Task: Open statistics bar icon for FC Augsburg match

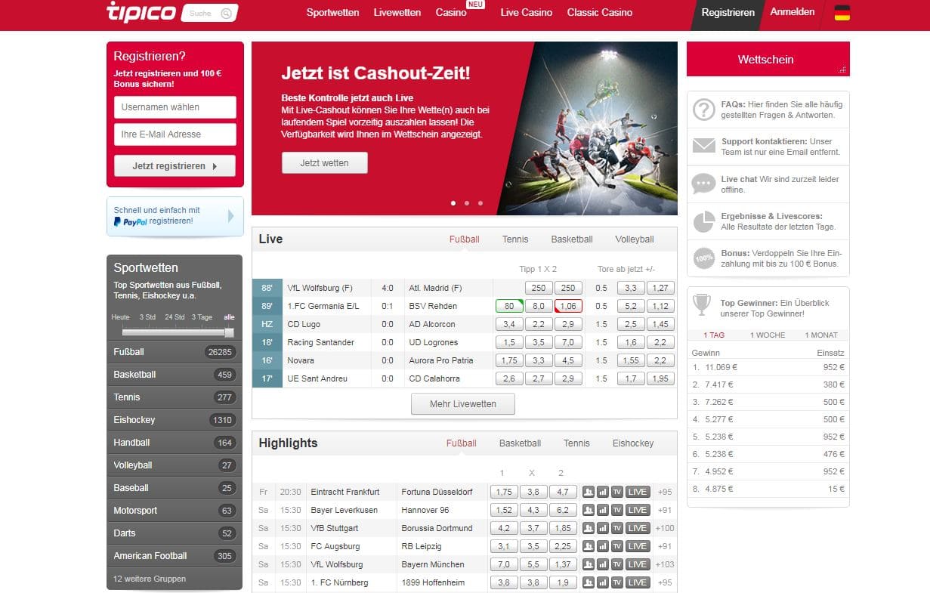Action: [x=603, y=546]
